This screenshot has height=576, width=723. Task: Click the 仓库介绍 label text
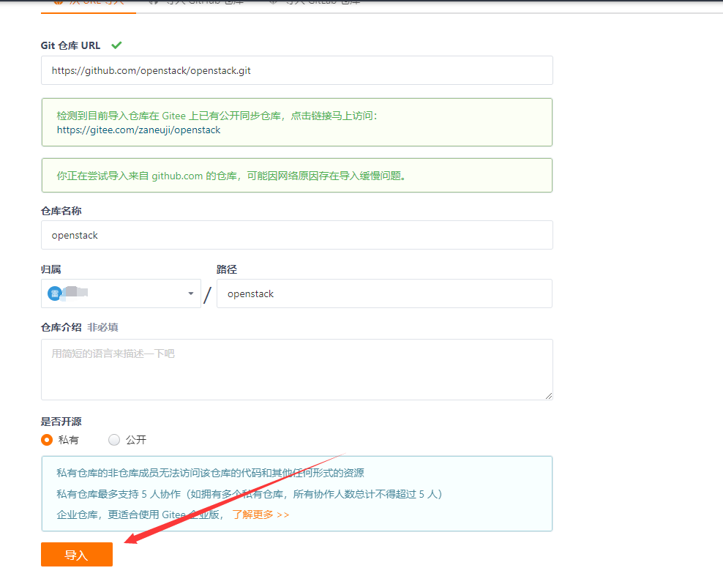[61, 327]
